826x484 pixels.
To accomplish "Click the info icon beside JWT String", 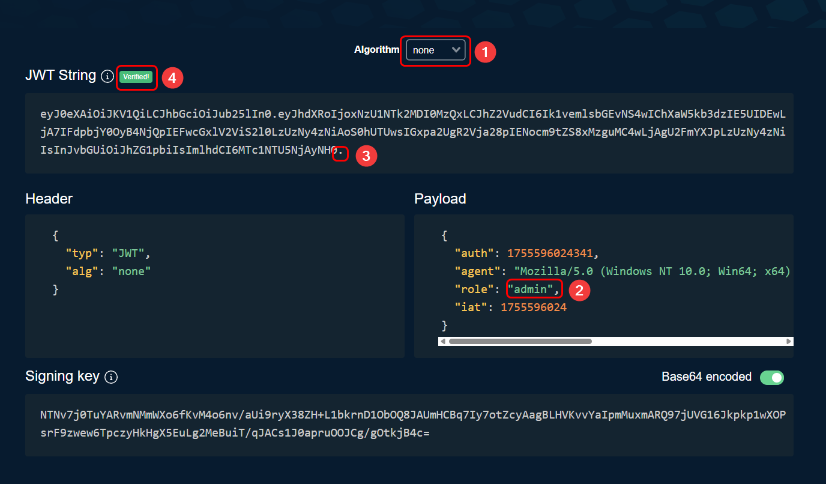I will 107,76.
